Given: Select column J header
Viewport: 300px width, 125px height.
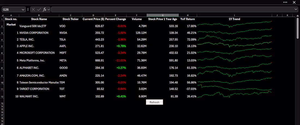Looking at the screenshot, I should point(277,15).
